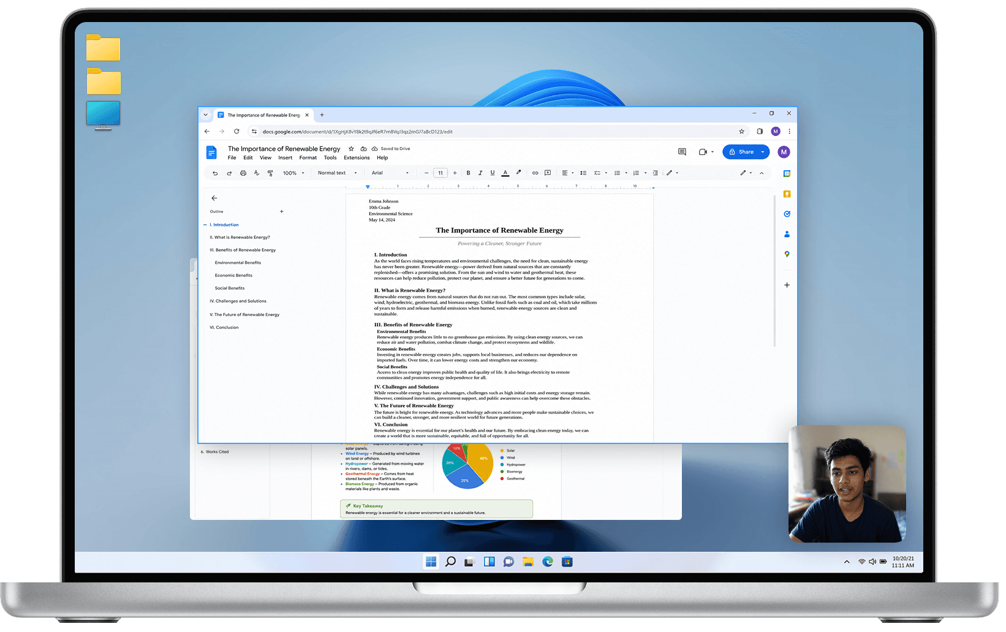1006x632 pixels.
Task: Open taskbar Search magnifier
Action: coord(451,562)
